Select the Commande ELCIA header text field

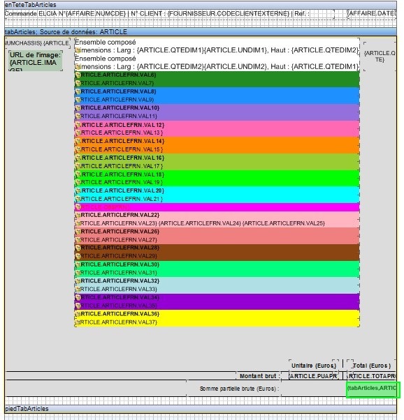[x=170, y=14]
